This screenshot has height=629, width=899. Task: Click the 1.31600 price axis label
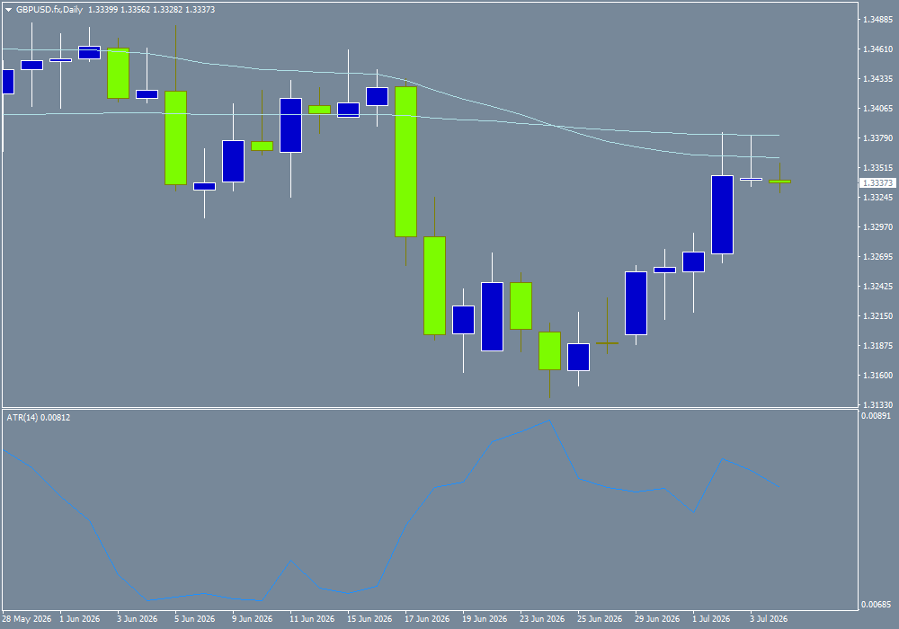(877, 376)
